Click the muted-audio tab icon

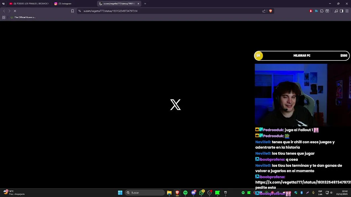tap(3, 4)
